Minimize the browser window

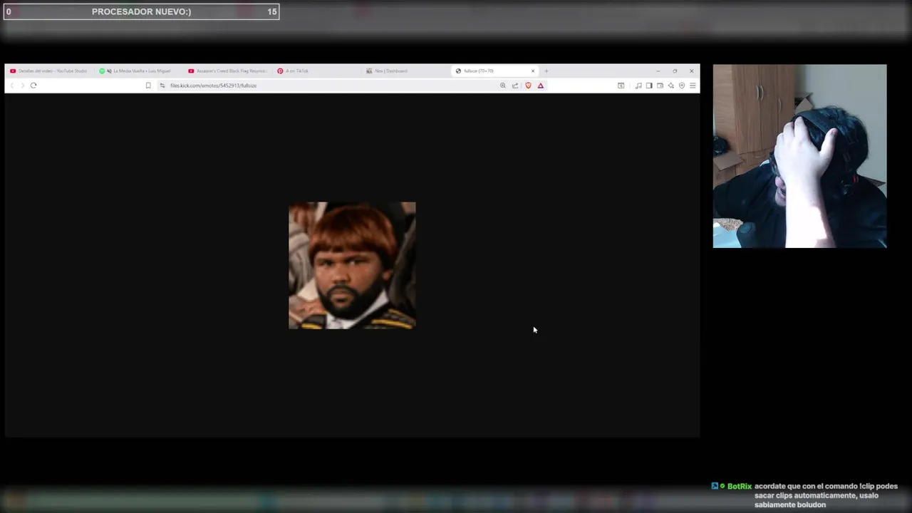pos(658,71)
